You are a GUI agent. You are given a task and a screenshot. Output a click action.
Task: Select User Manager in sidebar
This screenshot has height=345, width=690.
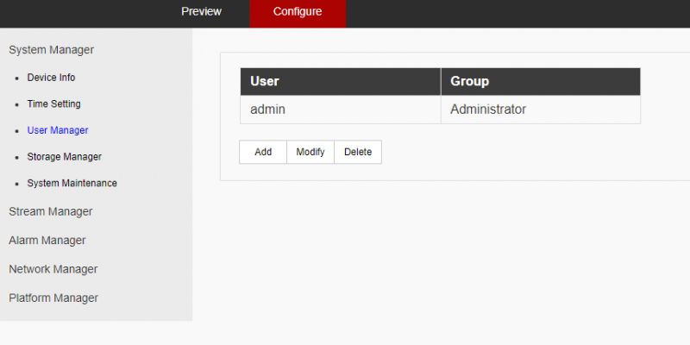pyautogui.click(x=58, y=130)
